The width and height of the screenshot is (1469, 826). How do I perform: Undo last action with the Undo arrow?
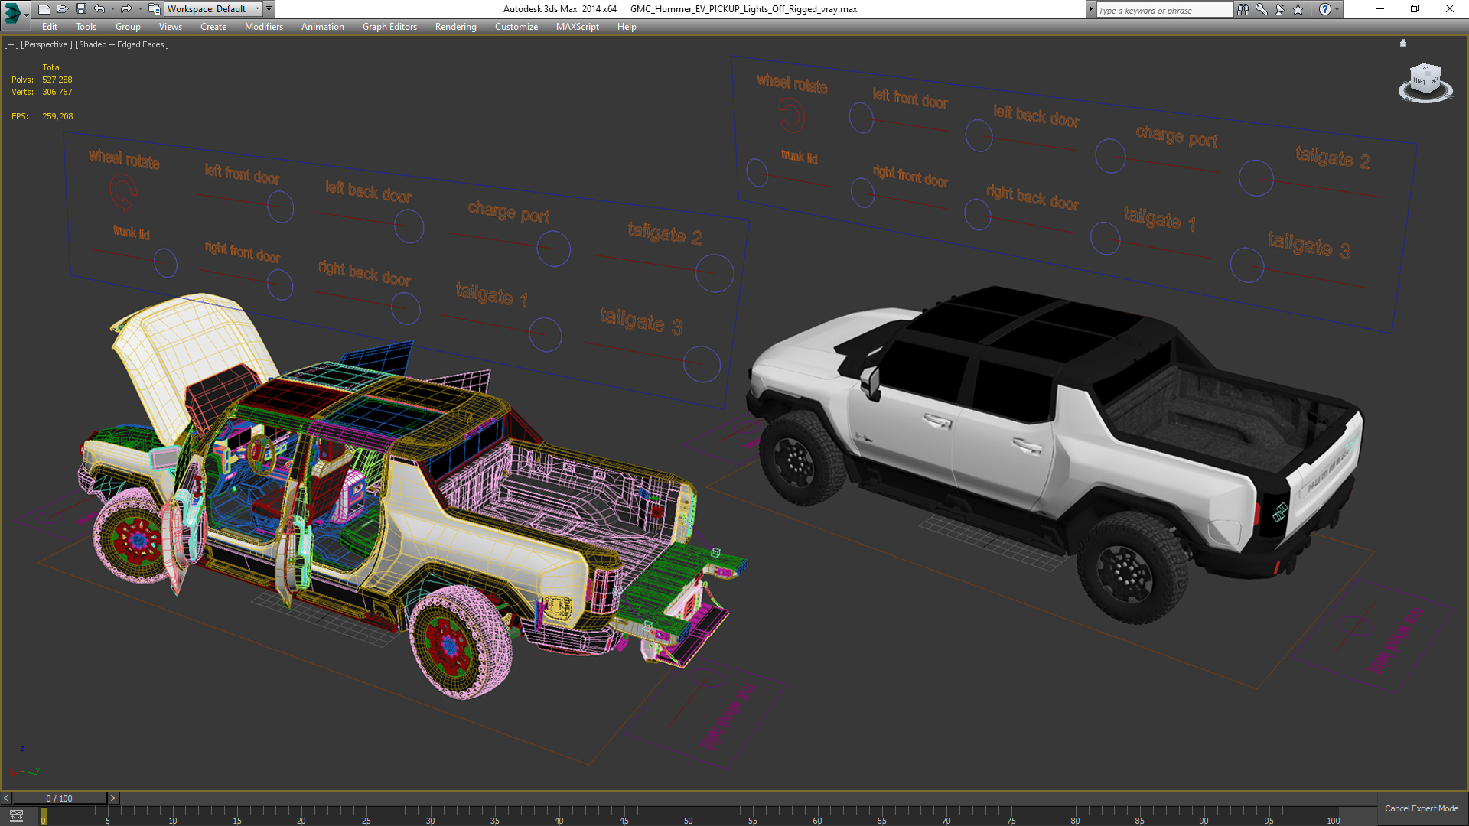[x=99, y=9]
